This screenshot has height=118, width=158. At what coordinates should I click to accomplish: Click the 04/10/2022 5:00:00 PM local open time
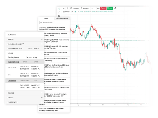pos(25,68)
